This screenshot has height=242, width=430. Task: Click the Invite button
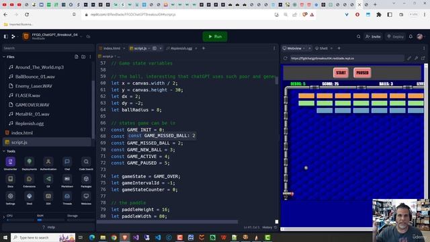374,36
